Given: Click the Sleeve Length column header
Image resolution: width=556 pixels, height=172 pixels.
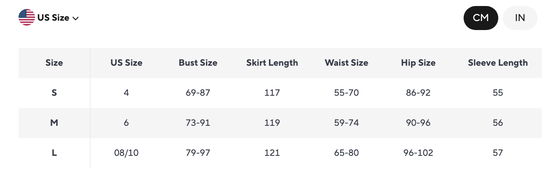Looking at the screenshot, I should (498, 63).
